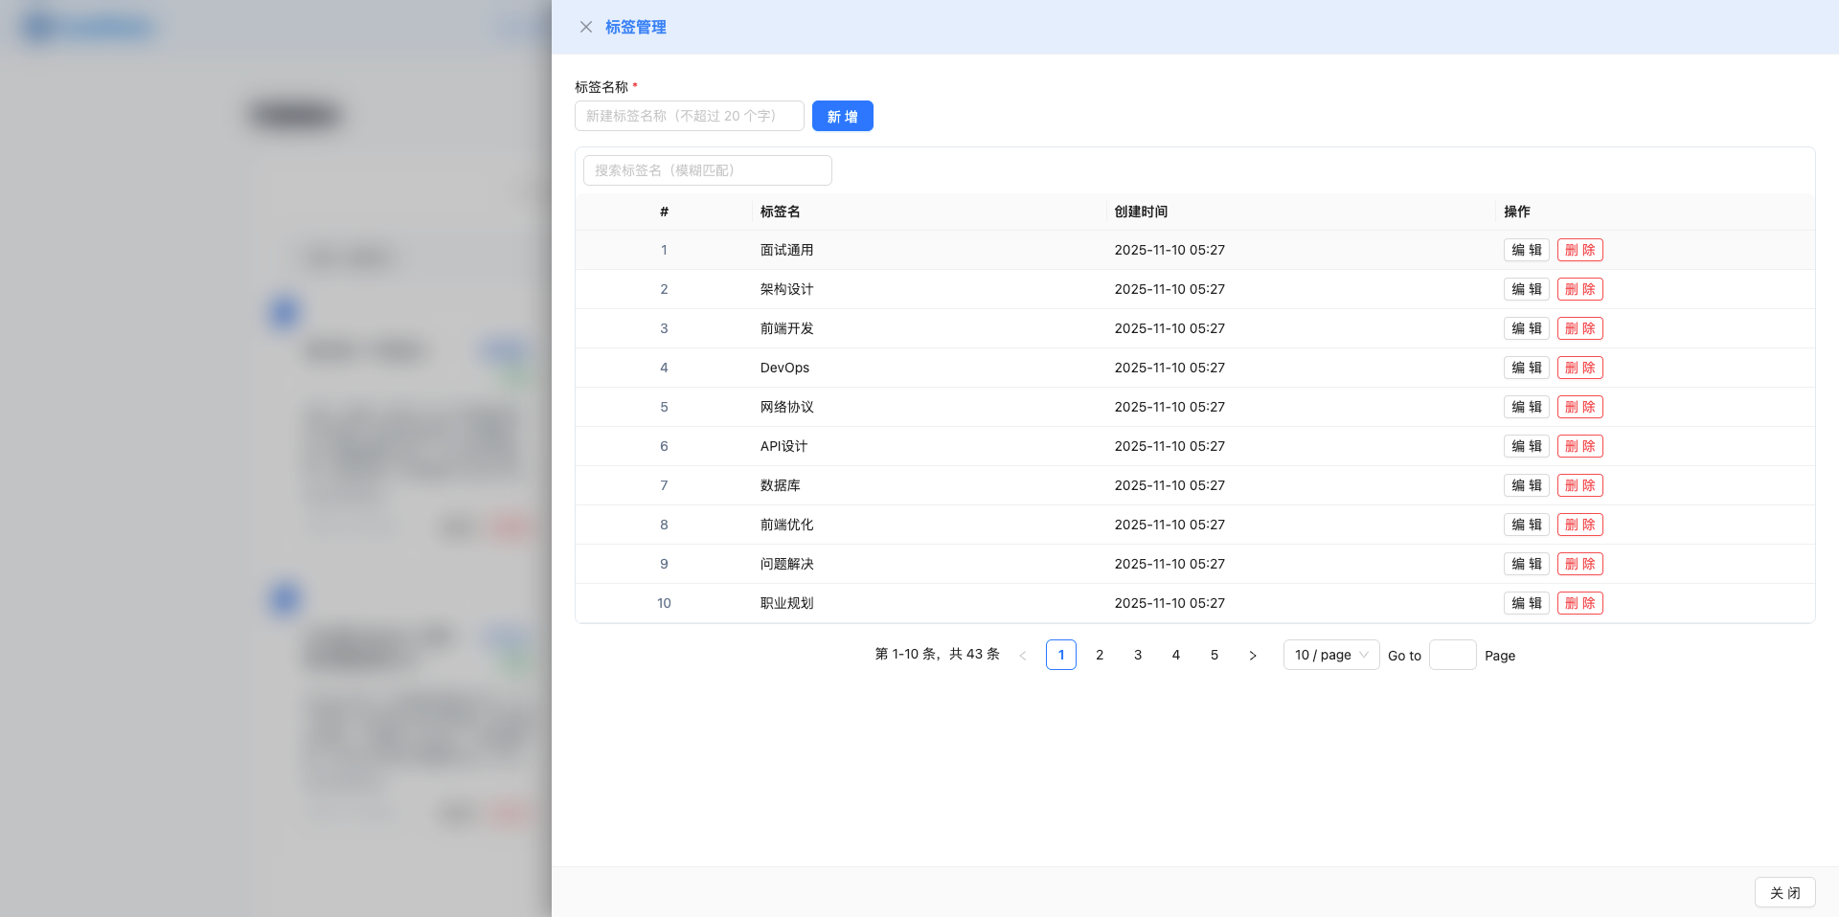Edit the 面试通用 tag

1526,250
